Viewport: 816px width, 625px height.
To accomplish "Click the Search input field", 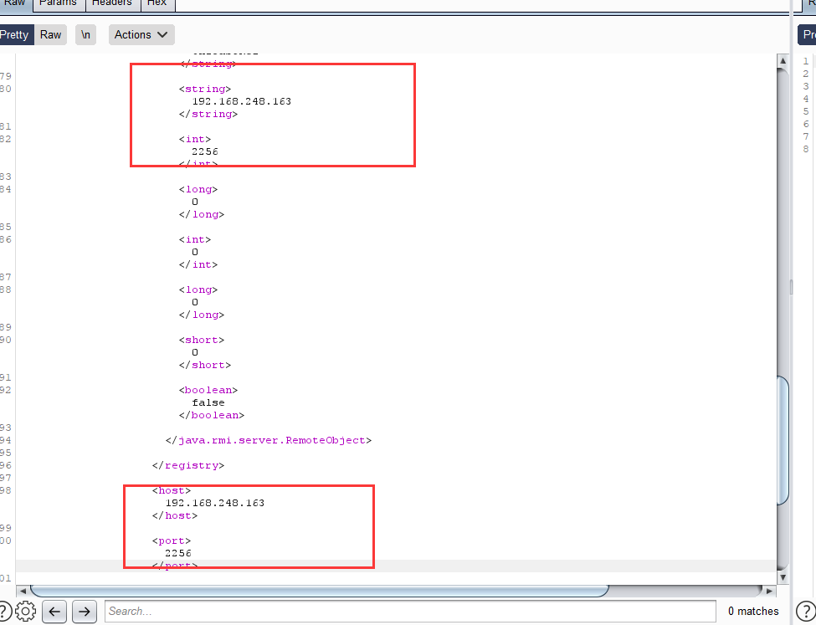I will (x=410, y=612).
